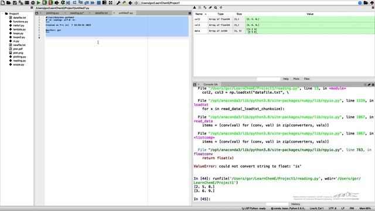
Task: Step out and return in debugger
Action: click(87, 2)
